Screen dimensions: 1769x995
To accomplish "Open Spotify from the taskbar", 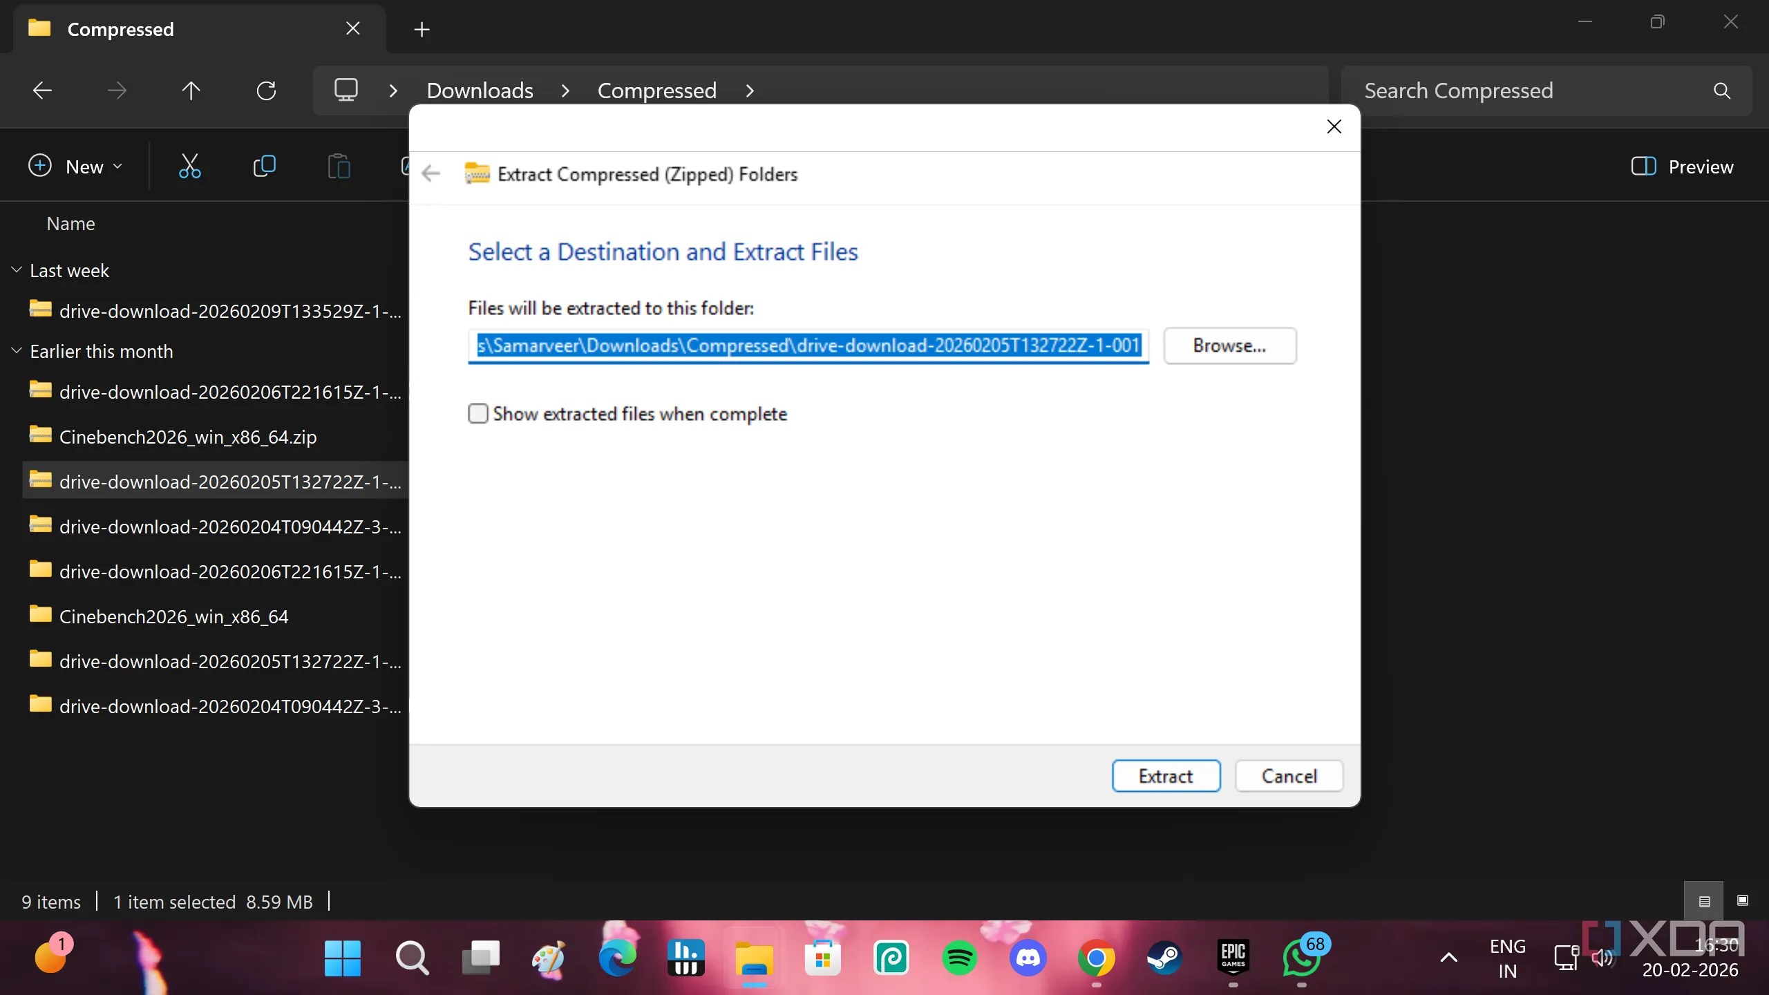I will (960, 958).
